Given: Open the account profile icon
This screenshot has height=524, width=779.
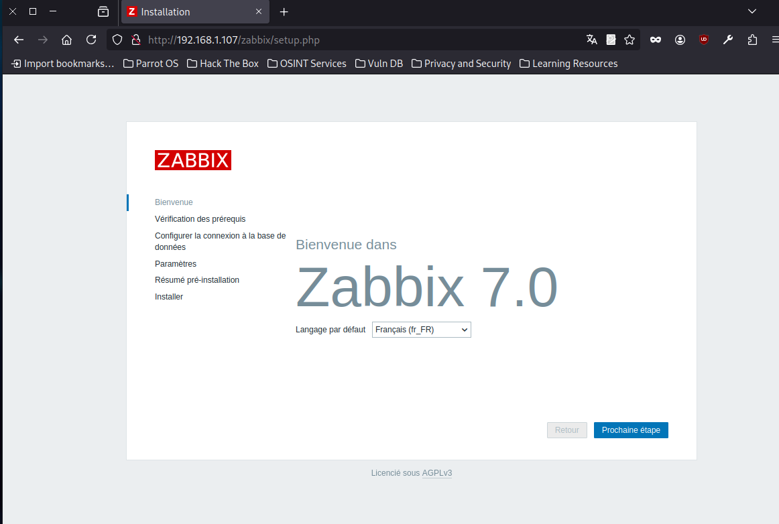Looking at the screenshot, I should coord(680,40).
